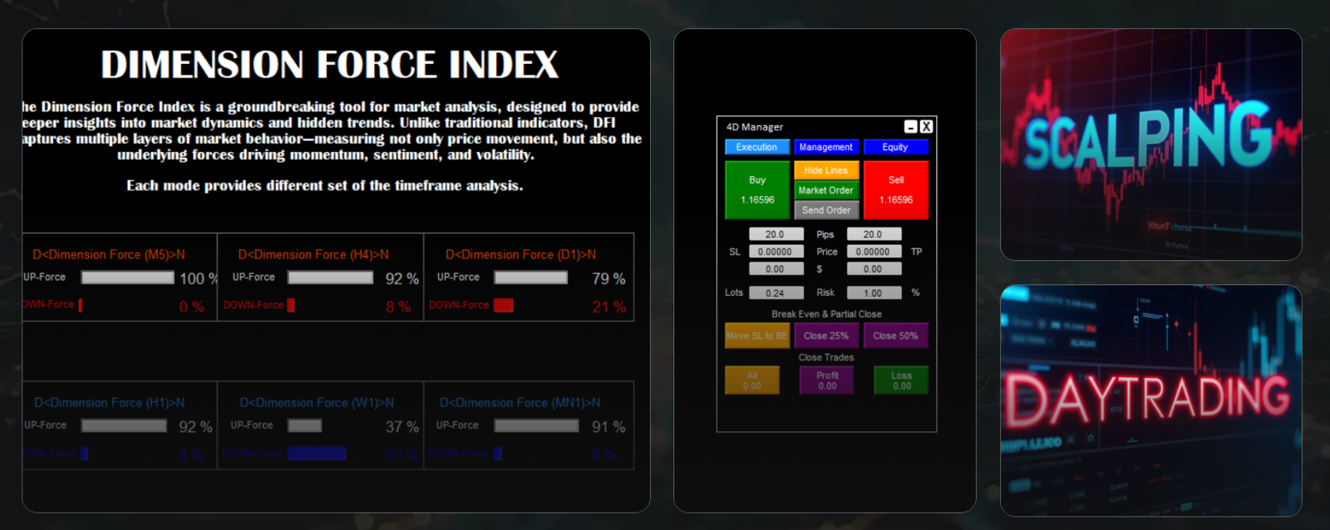Open the Management tab
This screenshot has width=1330, height=530.
[825, 147]
